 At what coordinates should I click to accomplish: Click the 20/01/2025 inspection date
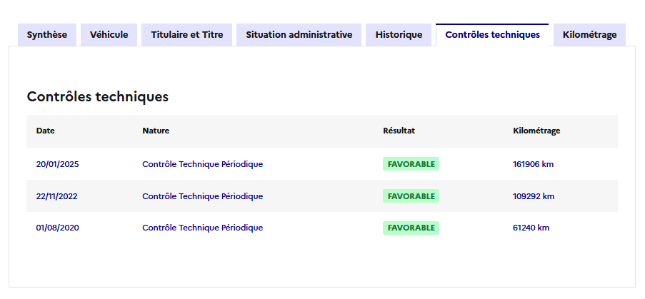[x=58, y=164]
